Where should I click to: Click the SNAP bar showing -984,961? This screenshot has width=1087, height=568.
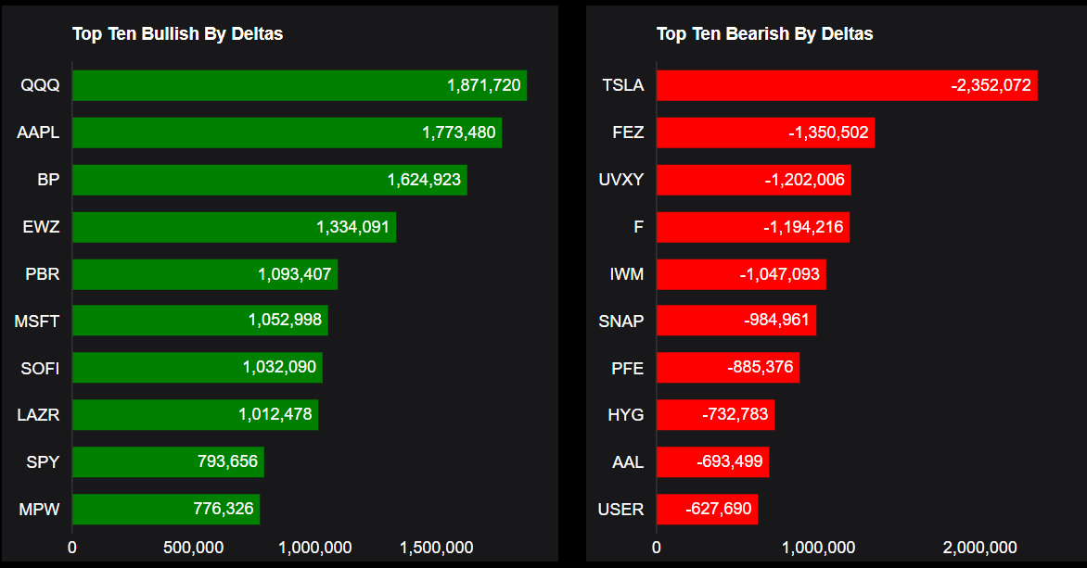click(777, 321)
